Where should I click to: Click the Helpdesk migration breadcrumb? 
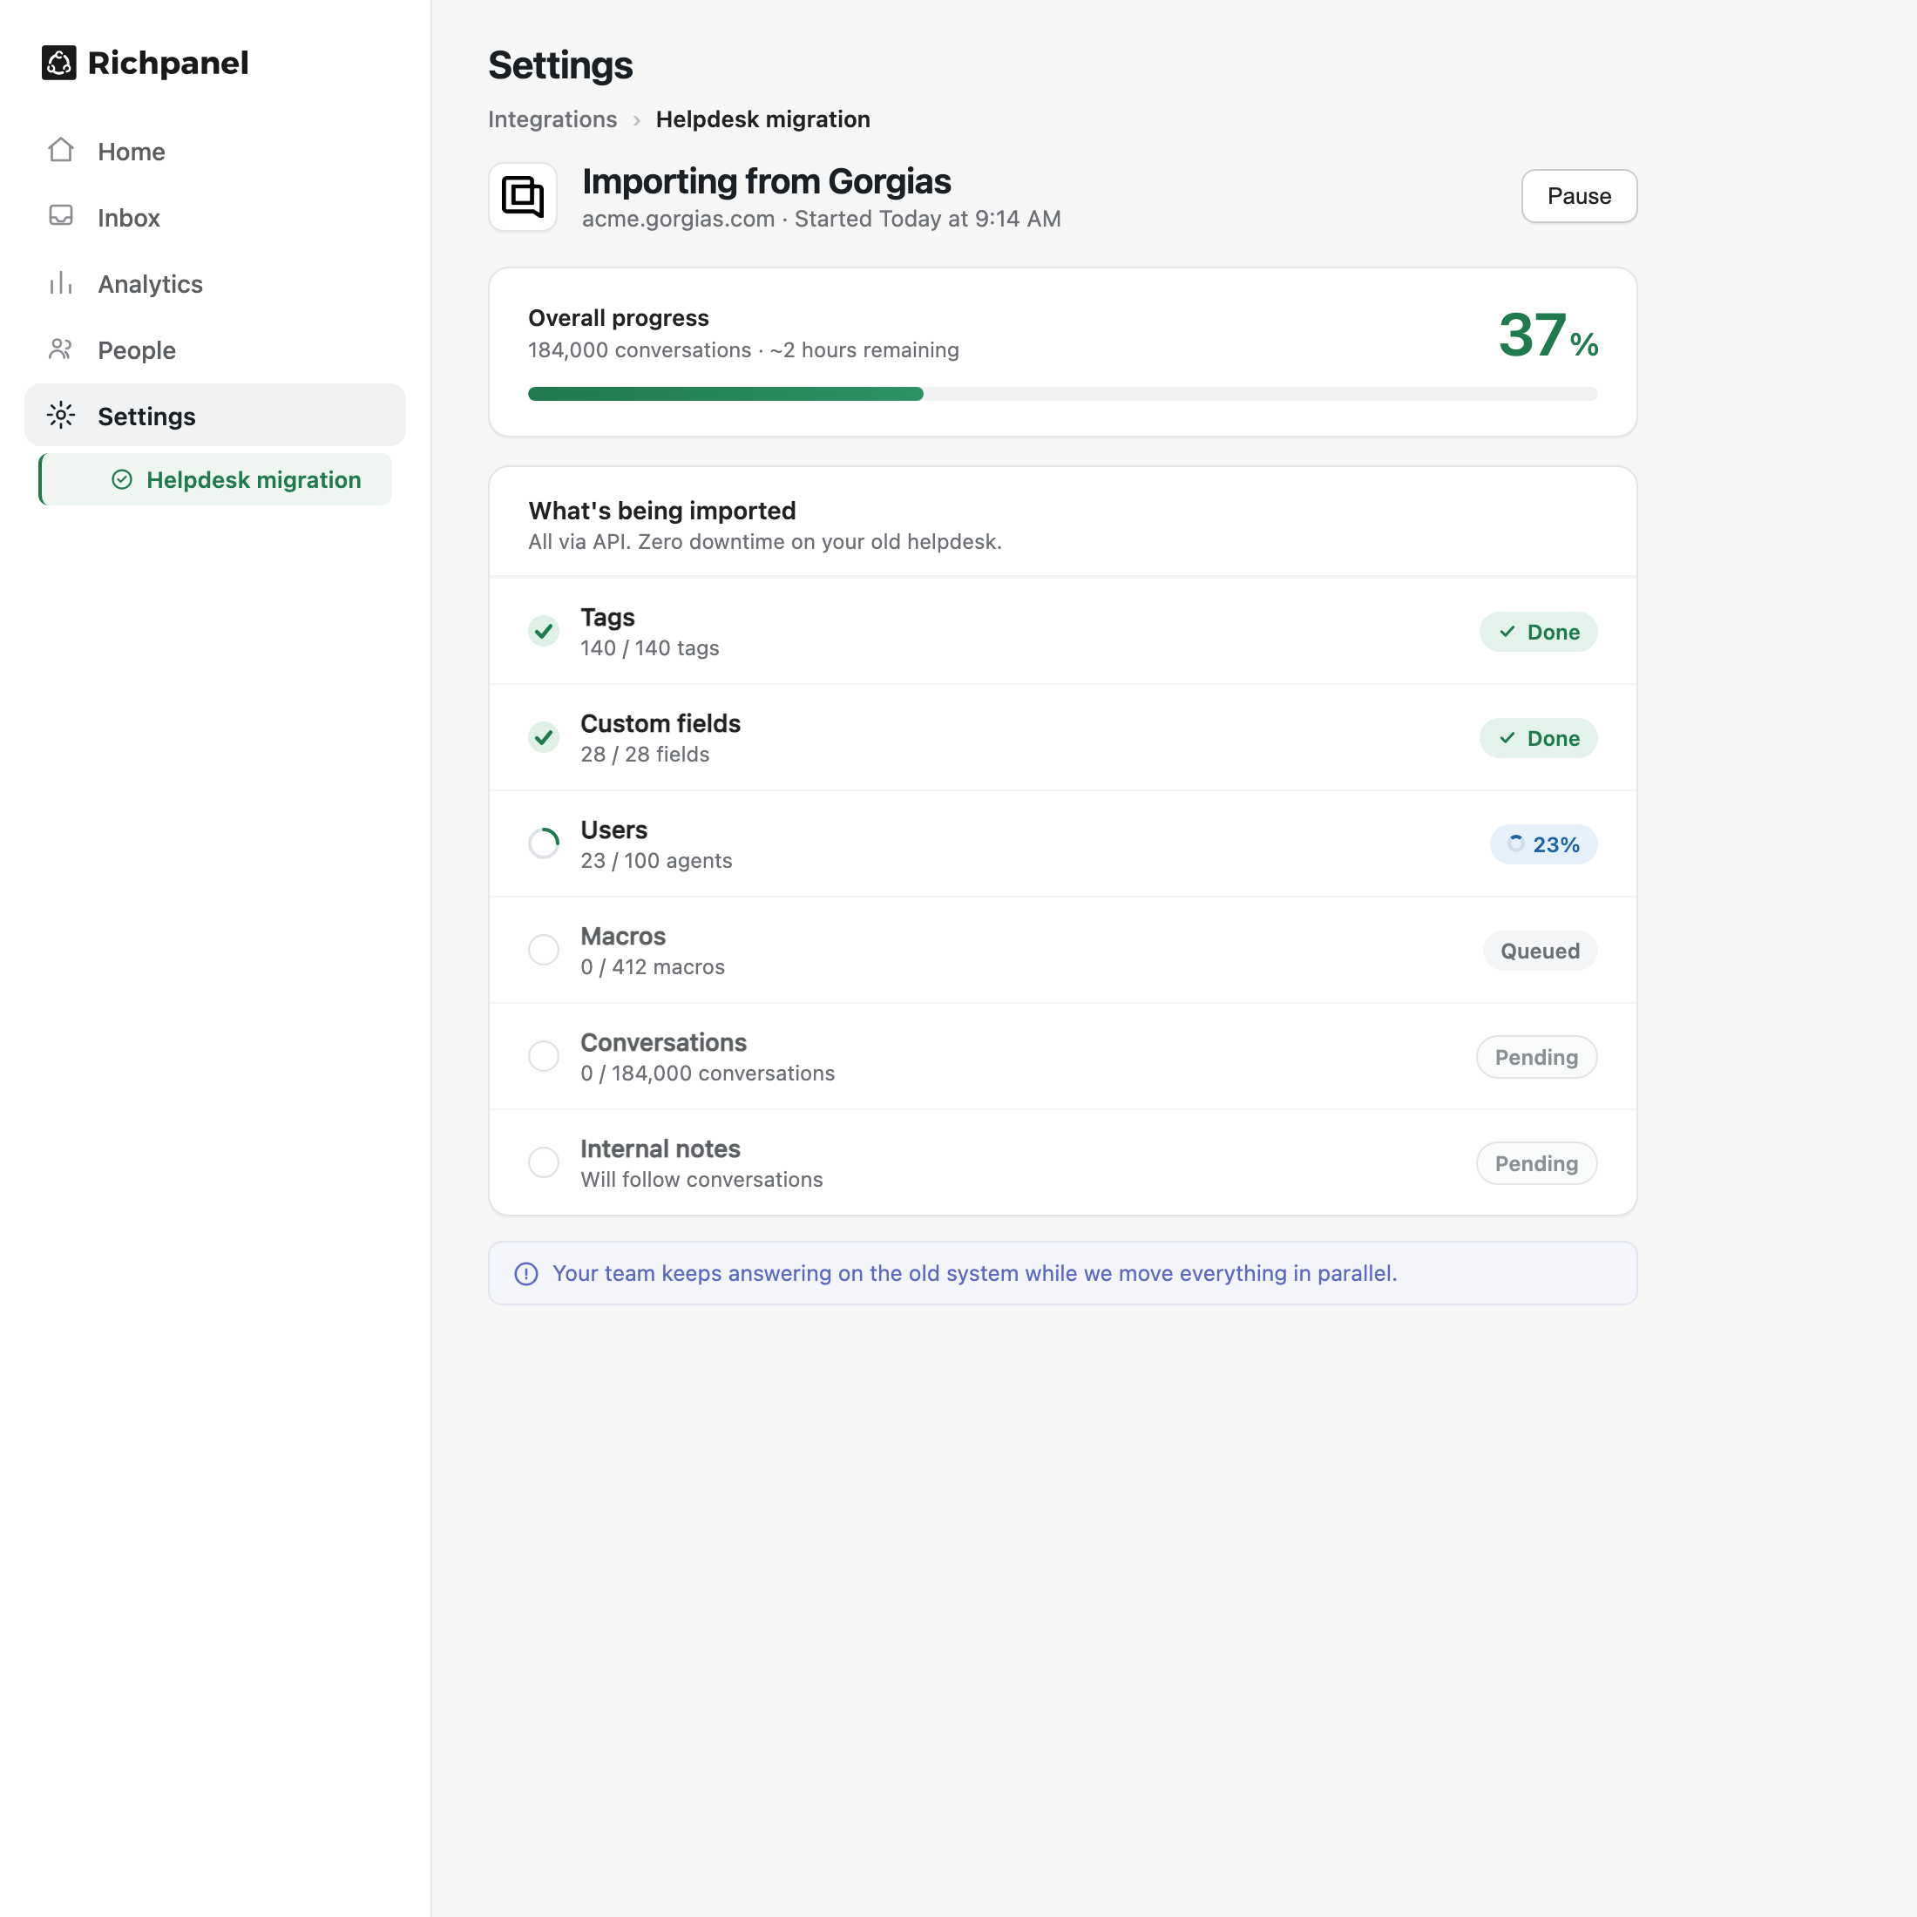coord(763,119)
